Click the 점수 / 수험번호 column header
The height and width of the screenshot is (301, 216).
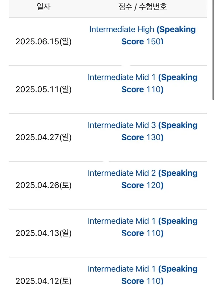tap(142, 7)
